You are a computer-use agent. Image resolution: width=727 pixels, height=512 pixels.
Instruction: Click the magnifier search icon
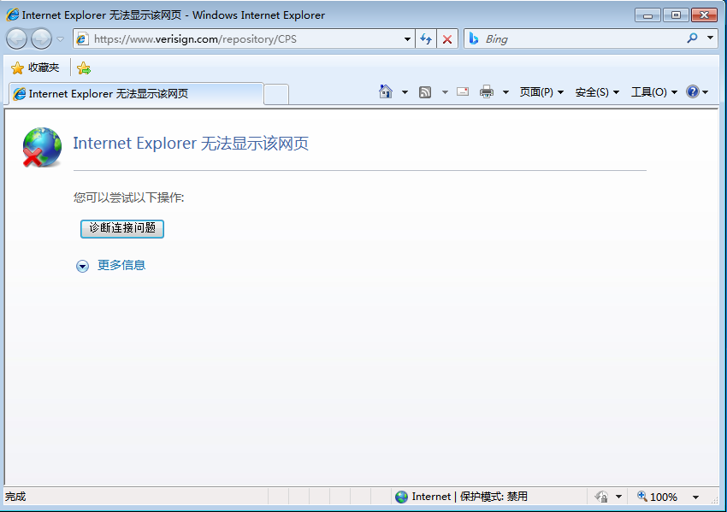(692, 38)
